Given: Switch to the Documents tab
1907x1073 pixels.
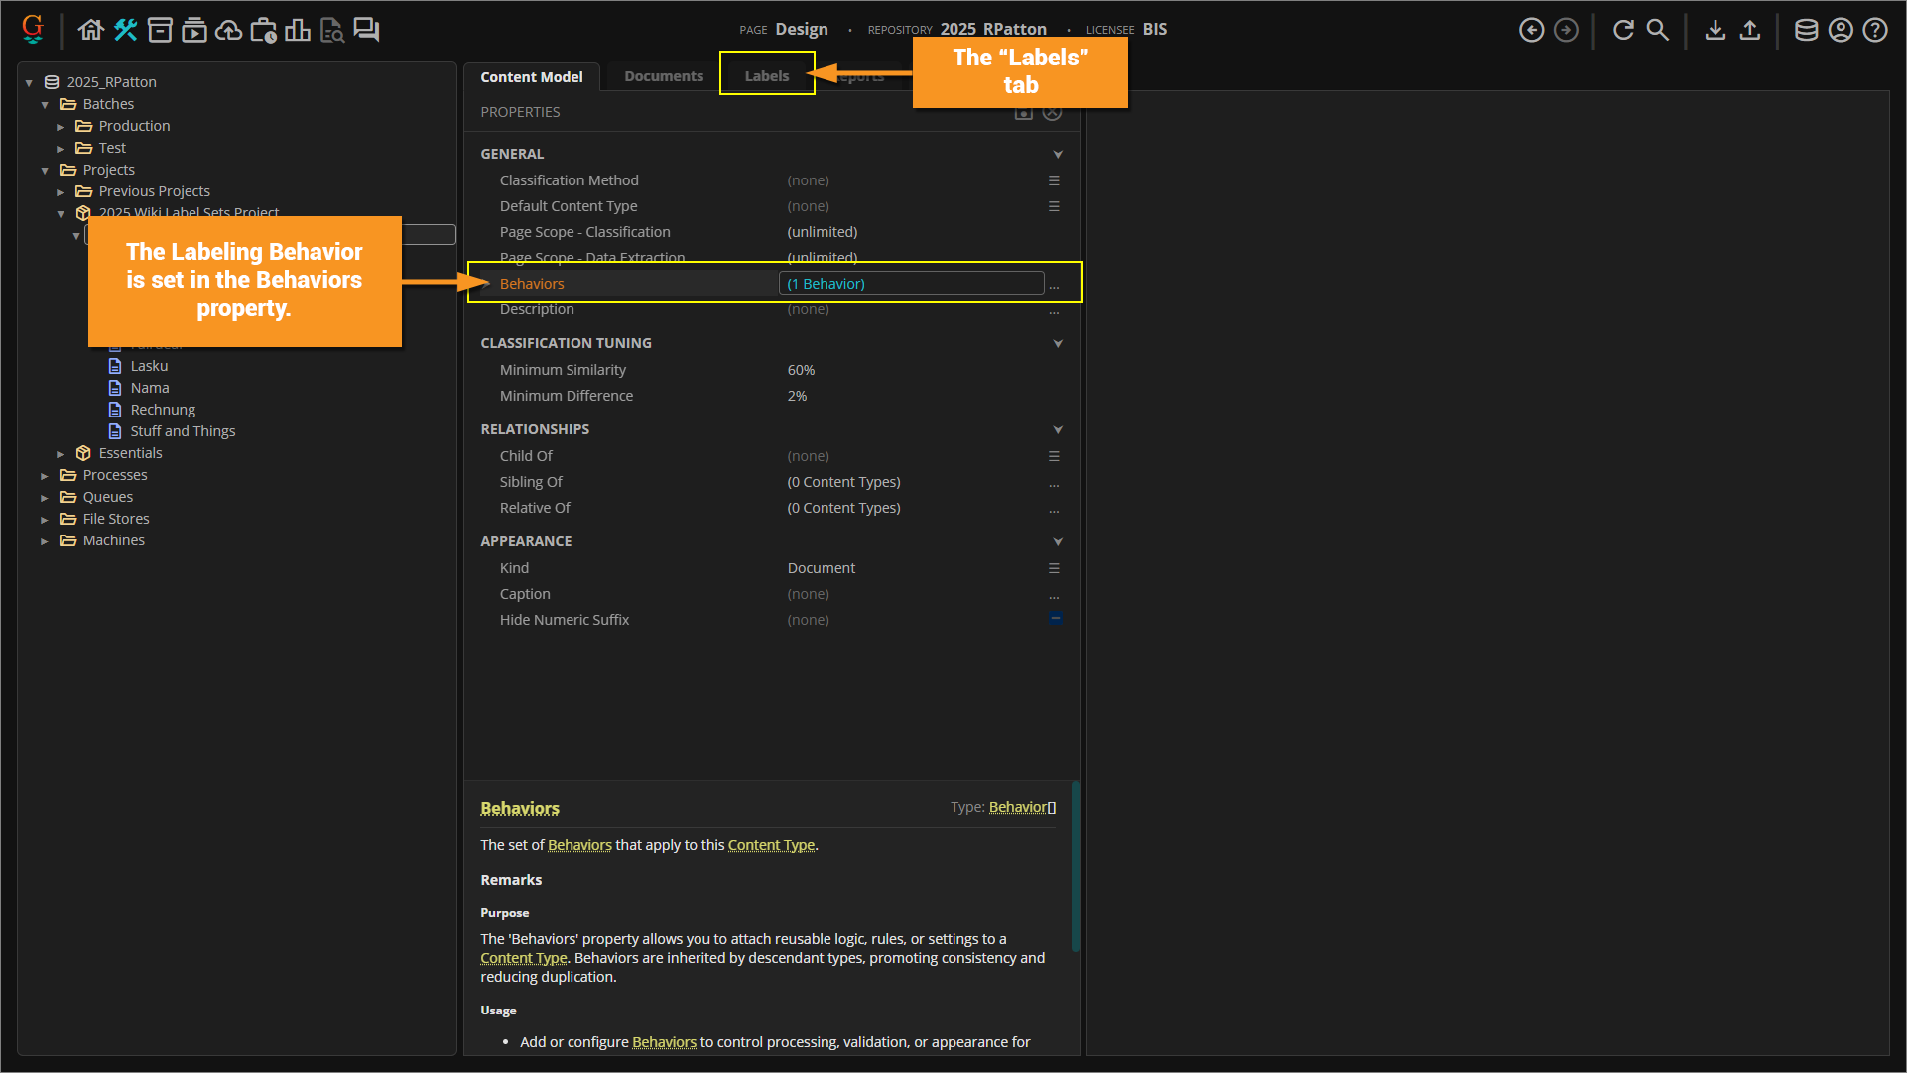Looking at the screenshot, I should pyautogui.click(x=663, y=76).
